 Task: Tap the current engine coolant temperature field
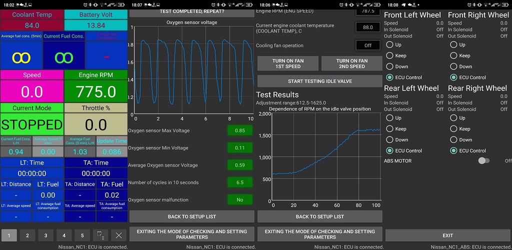(x=368, y=27)
